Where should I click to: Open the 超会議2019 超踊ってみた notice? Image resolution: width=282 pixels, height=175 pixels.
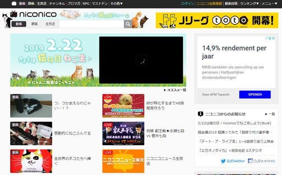click(x=235, y=132)
